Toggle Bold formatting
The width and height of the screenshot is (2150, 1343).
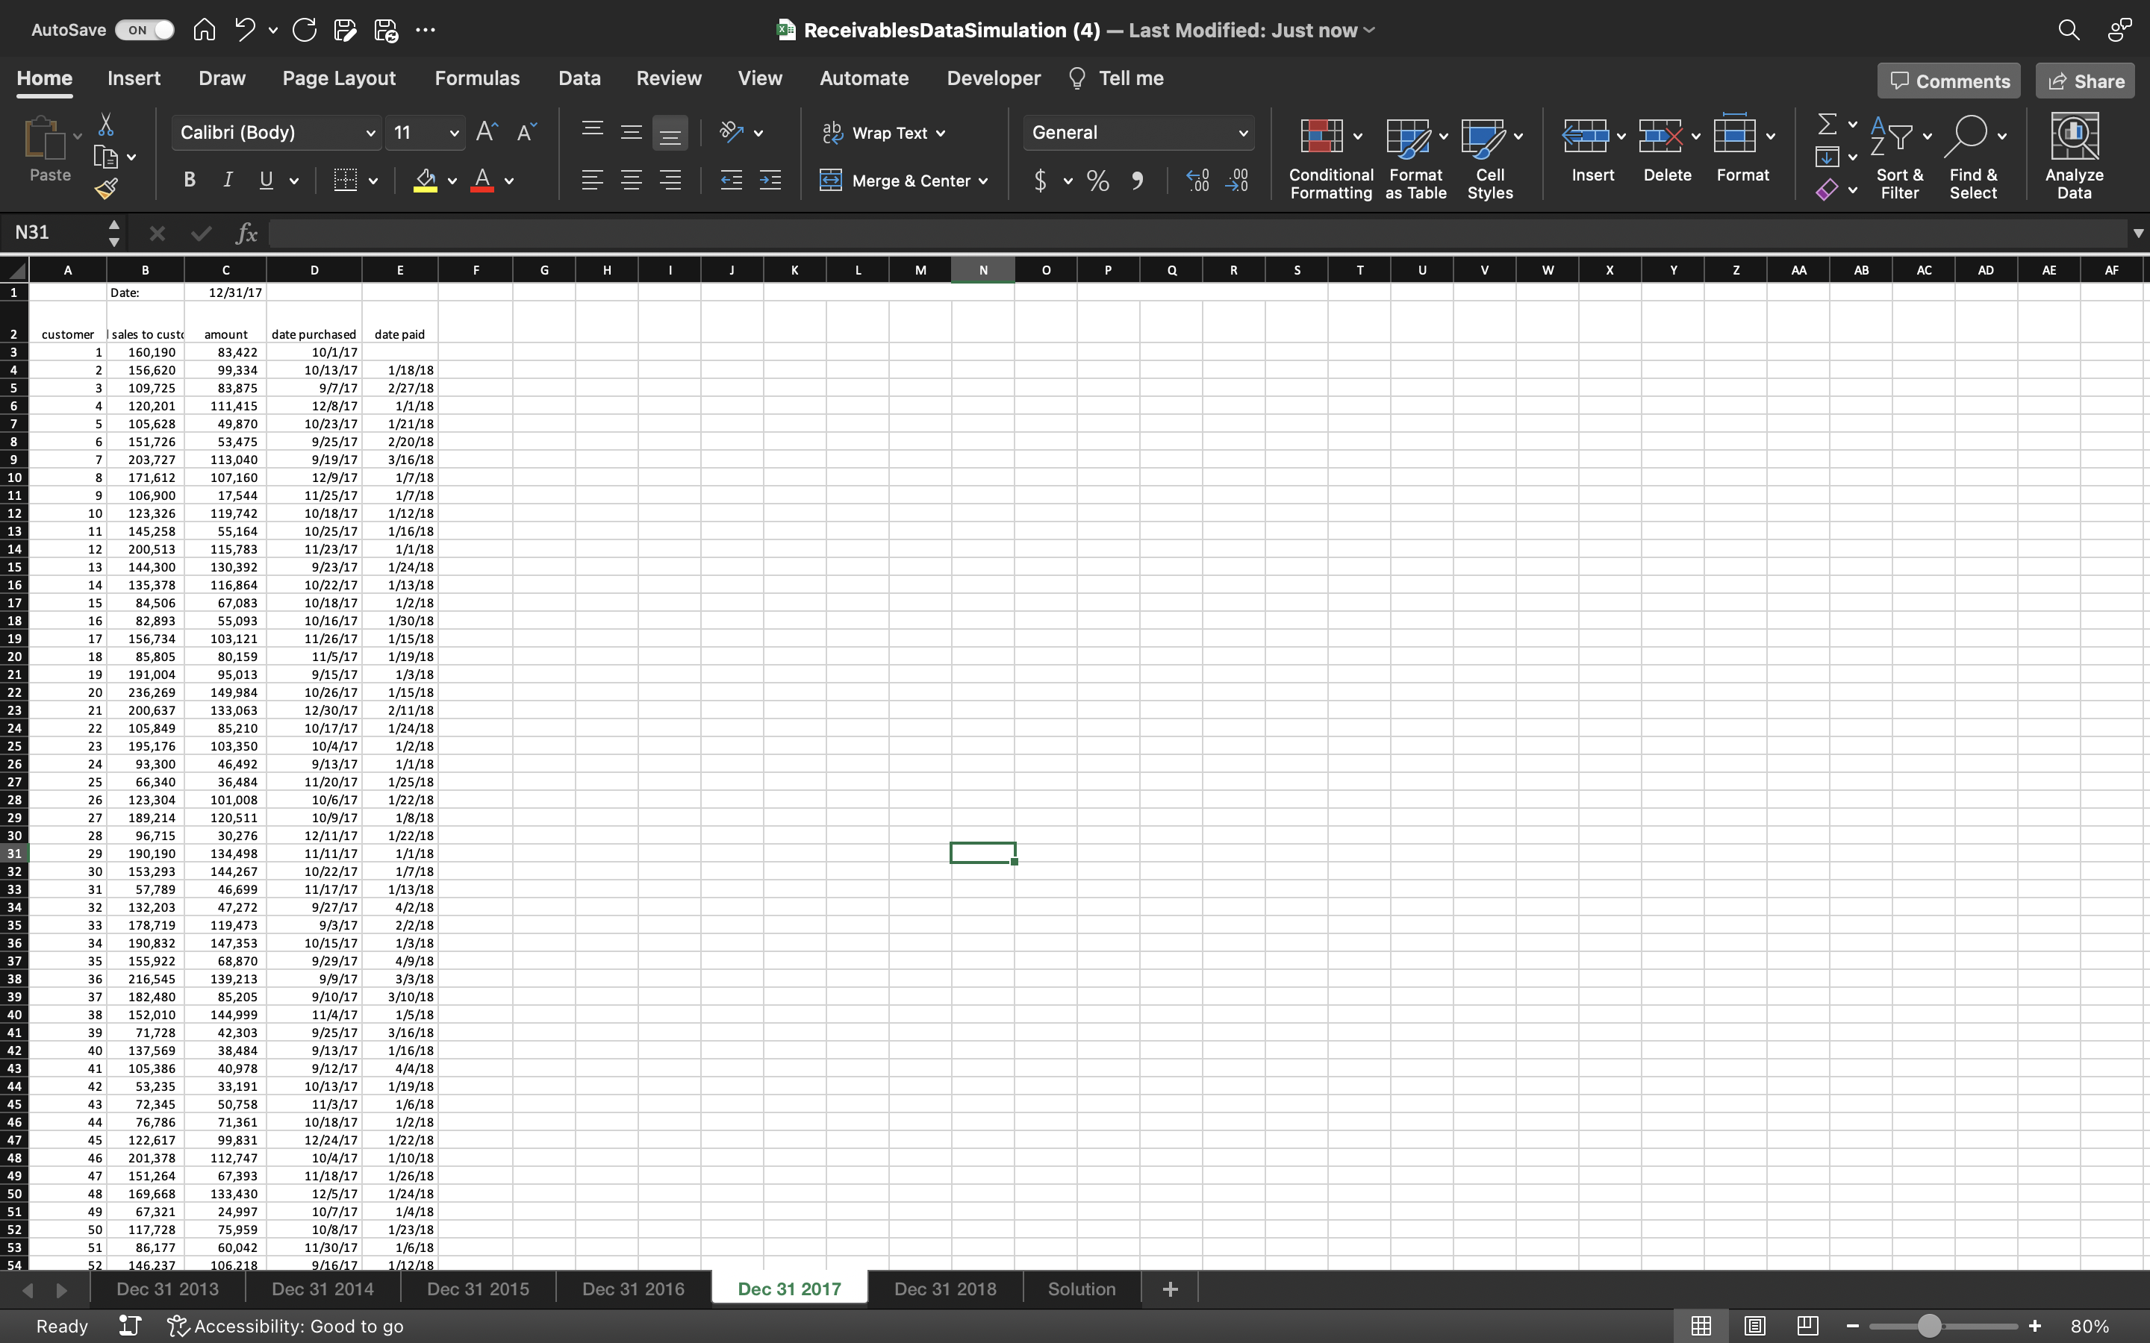(189, 181)
